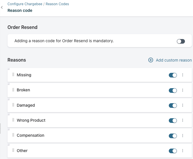
Task: Disable the Missing reason toggle
Action: click(x=173, y=75)
